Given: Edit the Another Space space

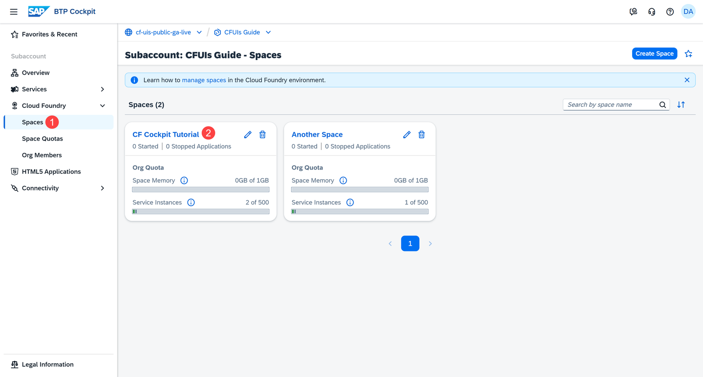Looking at the screenshot, I should tap(407, 134).
